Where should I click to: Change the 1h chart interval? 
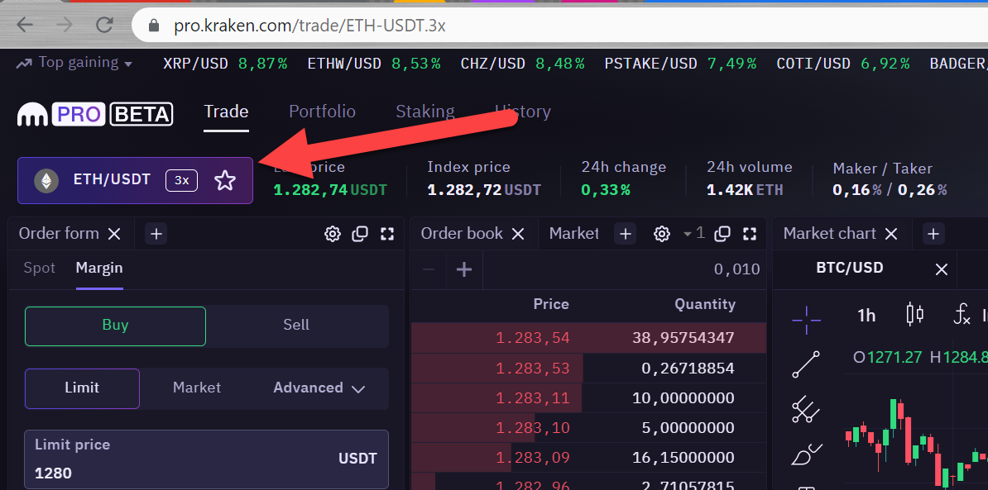pos(866,315)
